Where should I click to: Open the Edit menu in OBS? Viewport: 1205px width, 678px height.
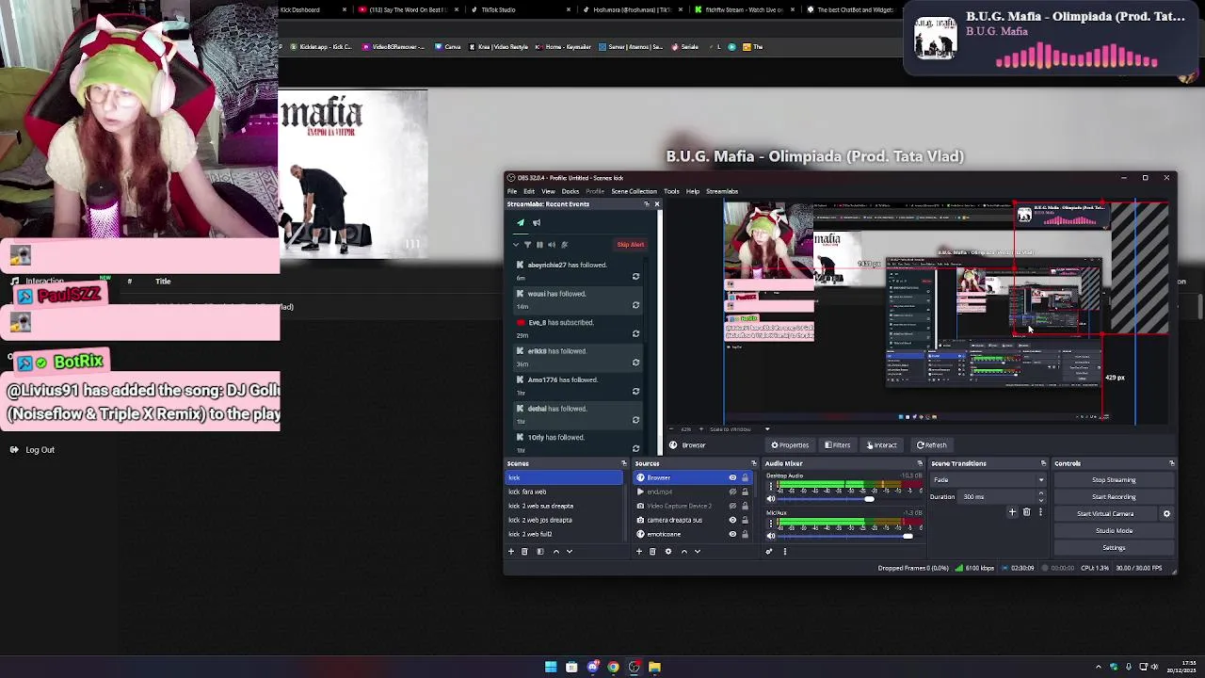point(529,191)
